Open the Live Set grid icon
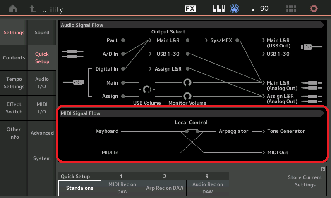Image resolution: width=331 pixels, height=198 pixels. 291,9
